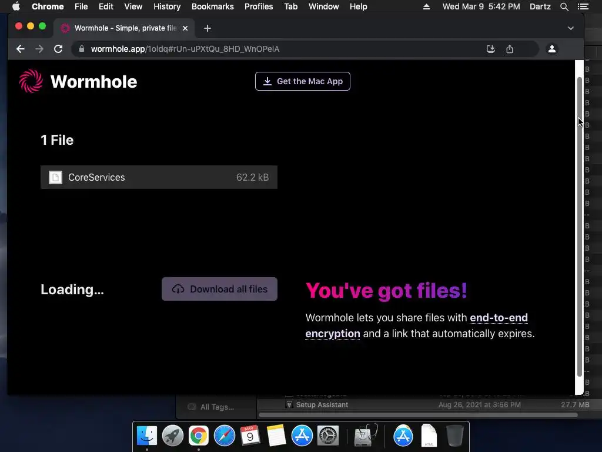
Task: Open Calendar from the Dock
Action: click(x=250, y=436)
